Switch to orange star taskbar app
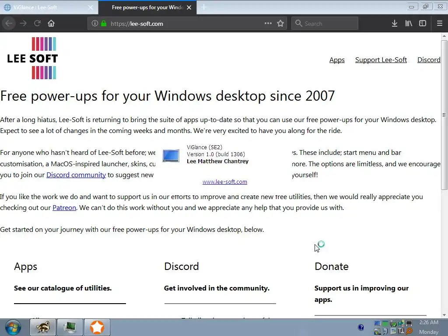The height and width of the screenshot is (336, 448). 97,327
